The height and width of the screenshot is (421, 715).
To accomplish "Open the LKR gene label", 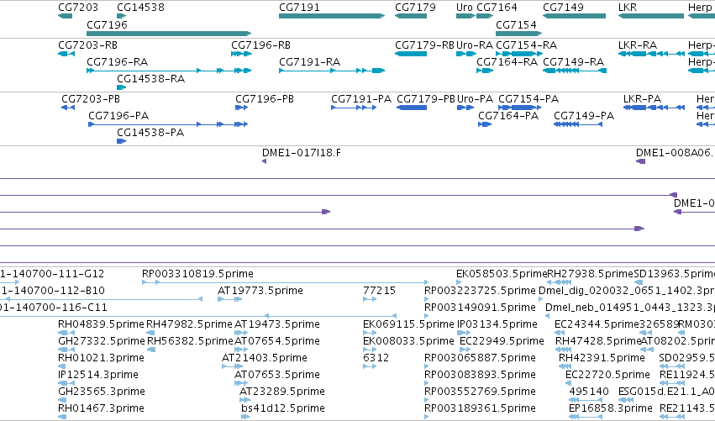I will (628, 8).
